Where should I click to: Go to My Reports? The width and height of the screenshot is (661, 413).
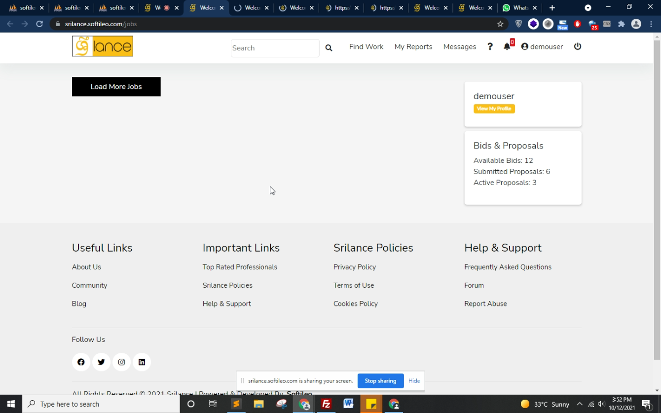coord(413,46)
